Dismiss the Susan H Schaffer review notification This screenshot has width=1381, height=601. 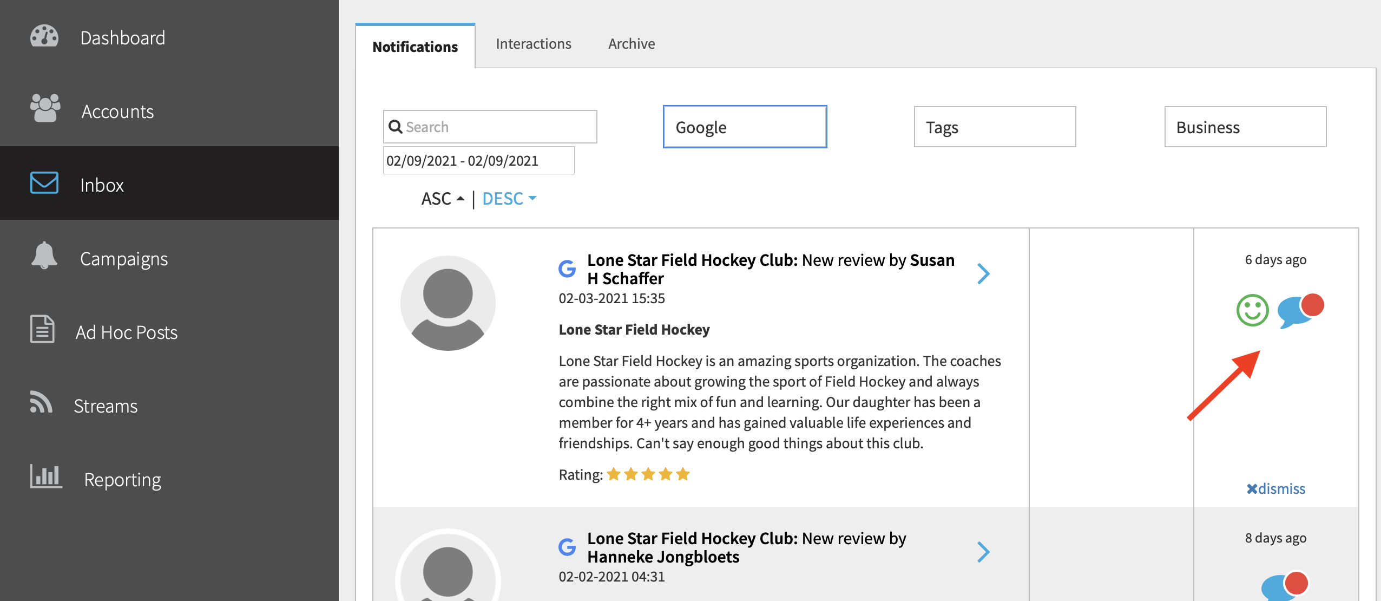(x=1275, y=489)
